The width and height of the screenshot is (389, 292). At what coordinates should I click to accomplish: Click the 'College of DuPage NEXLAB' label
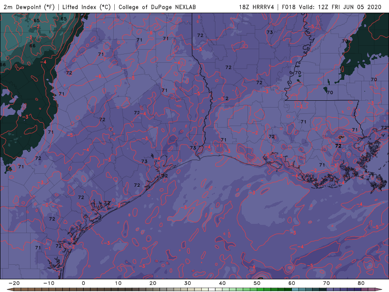tap(157, 7)
